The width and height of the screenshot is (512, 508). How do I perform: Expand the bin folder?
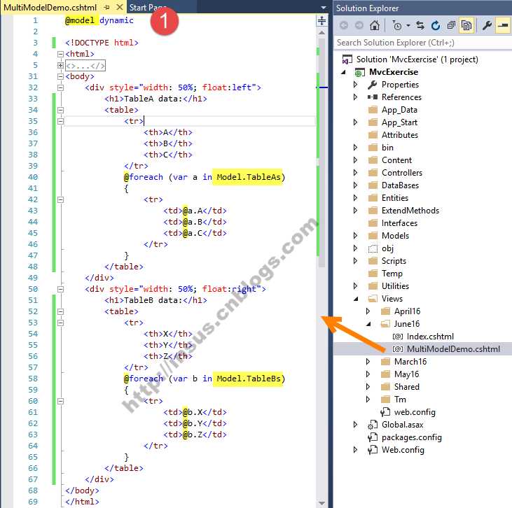pos(355,148)
